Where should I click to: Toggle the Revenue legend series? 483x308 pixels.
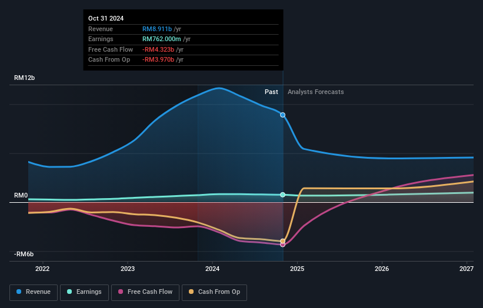click(34, 292)
